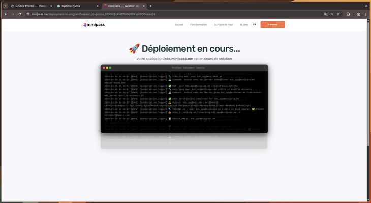Select the minipass Gestion tab
Screen dimensions: 371x203
point(124,6)
